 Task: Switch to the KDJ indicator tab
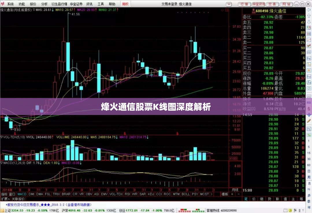click(151, 194)
